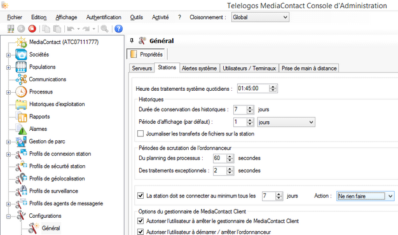Toggle the pin icon beside Général
Screen dimensions: 398x235
[132, 41]
